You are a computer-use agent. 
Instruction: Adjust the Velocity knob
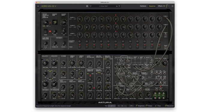[x=90, y=63]
